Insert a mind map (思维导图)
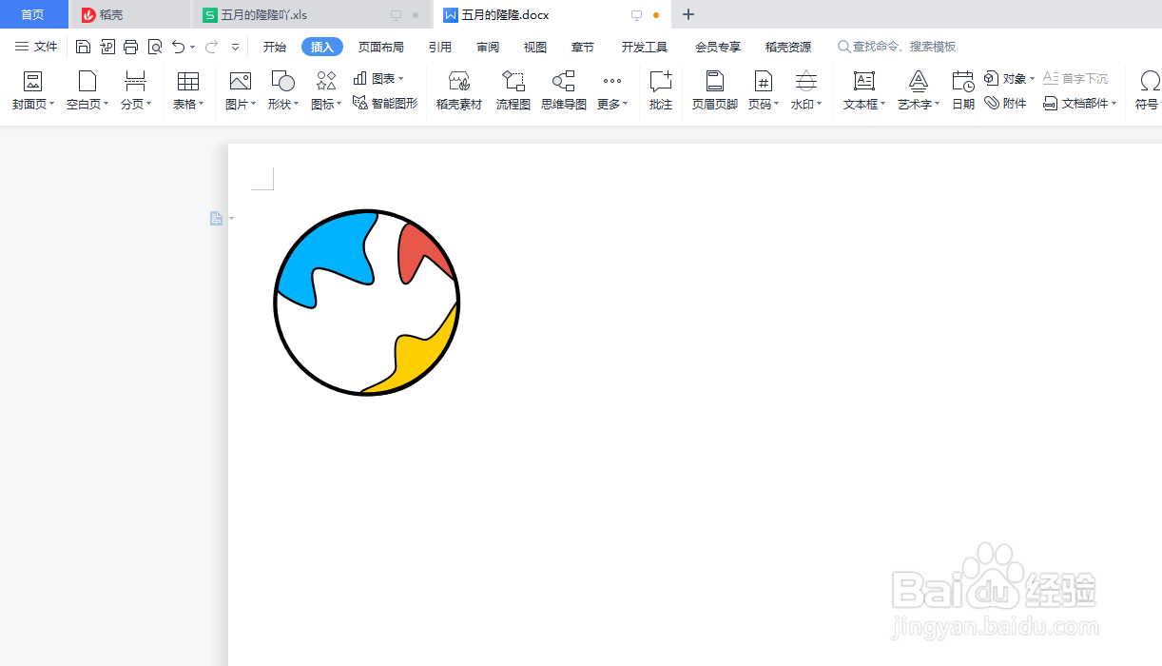Viewport: 1162px width, 666px height. tap(564, 91)
